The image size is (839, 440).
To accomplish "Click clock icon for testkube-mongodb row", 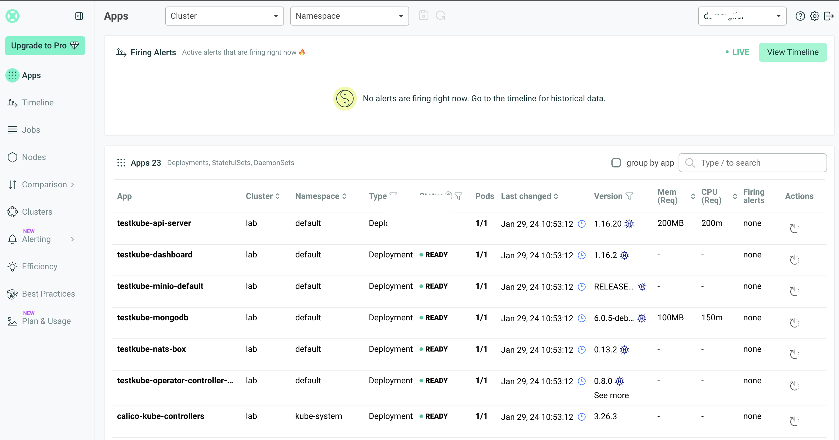I will click(x=581, y=318).
